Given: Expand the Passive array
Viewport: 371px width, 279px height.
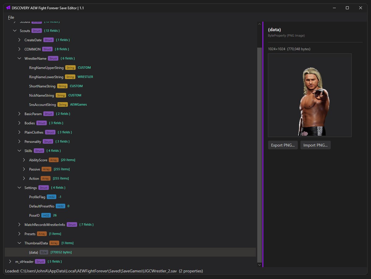Looking at the screenshot, I should 24,169.
